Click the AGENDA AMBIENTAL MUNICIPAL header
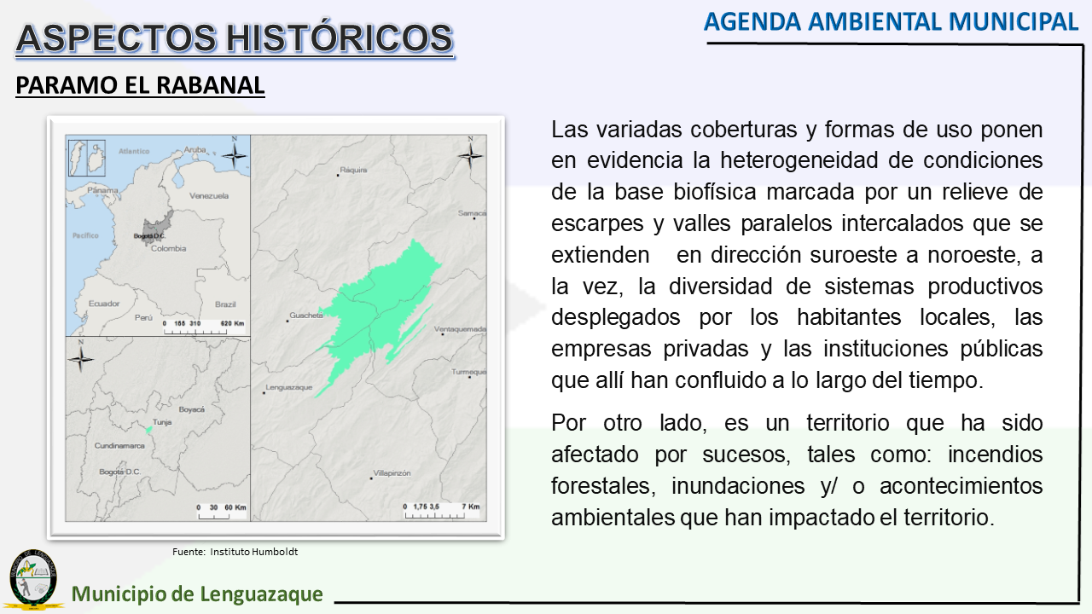1092x614 pixels. coord(891,21)
